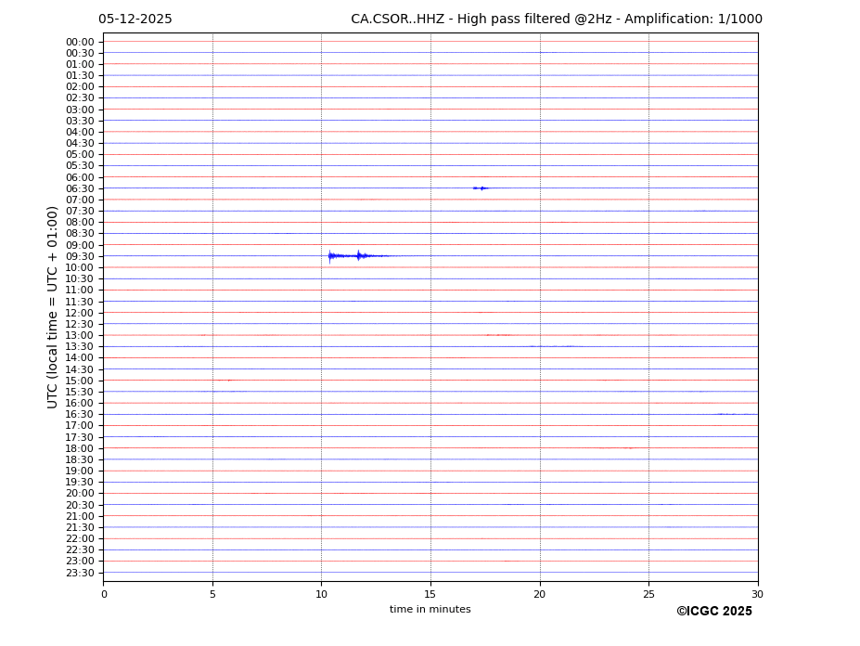Click the small blue event on the 06:30 trace
Viewport: 860px width, 646px height.
480,188
